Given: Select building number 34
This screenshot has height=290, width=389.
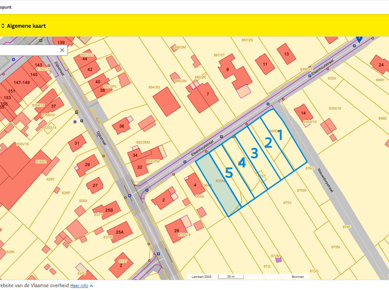Looking at the screenshot, I should [x=135, y=155].
